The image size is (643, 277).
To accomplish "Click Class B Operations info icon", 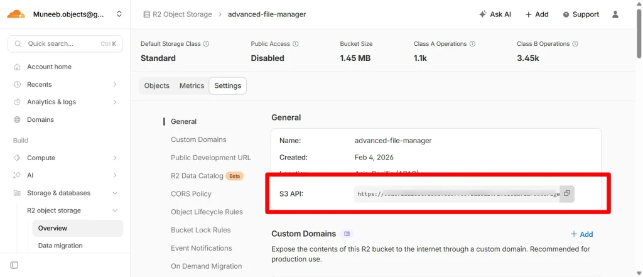I will click(x=575, y=43).
